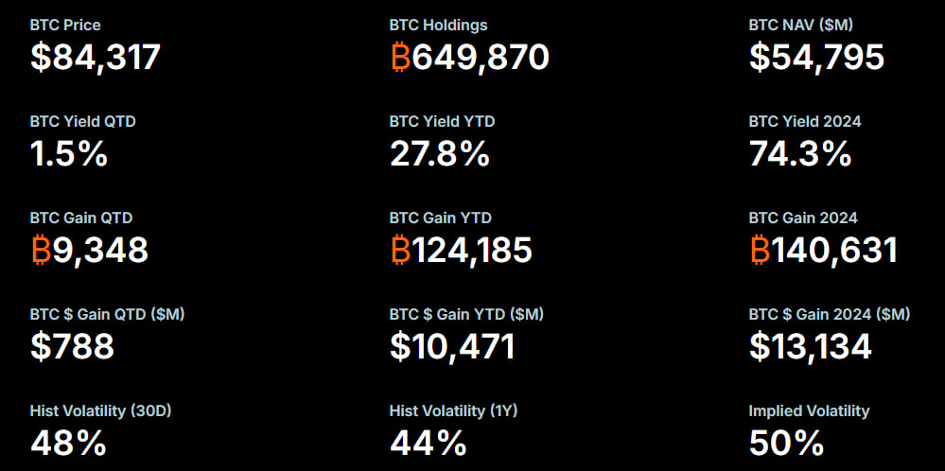
Task: Click the BTC Price label
Action: coord(65,25)
